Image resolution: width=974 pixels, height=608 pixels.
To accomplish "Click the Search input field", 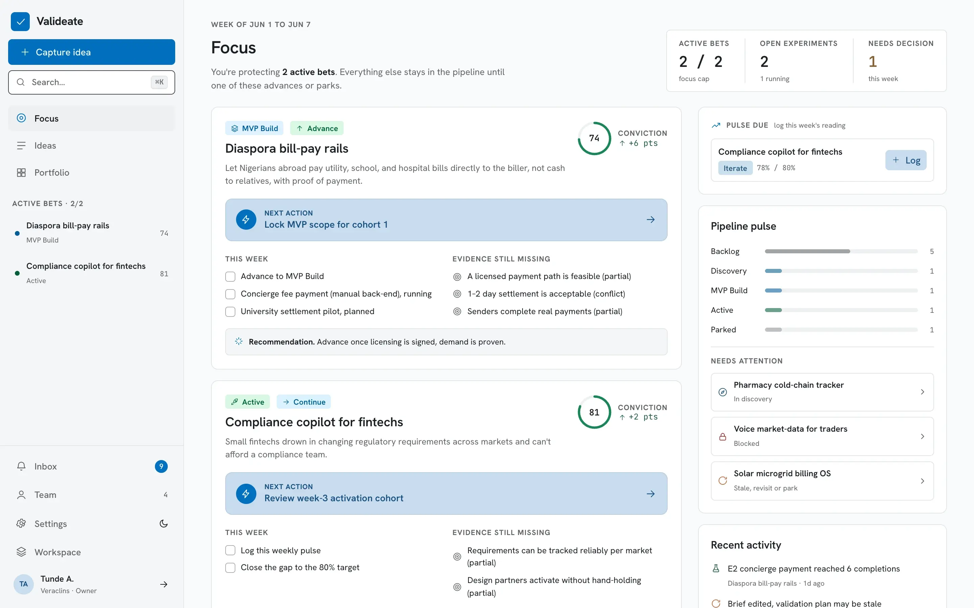I will [x=92, y=82].
